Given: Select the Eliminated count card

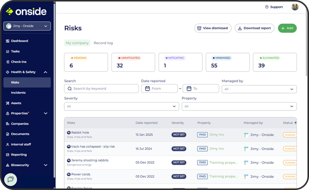Looking at the screenshot, I should (275, 62).
